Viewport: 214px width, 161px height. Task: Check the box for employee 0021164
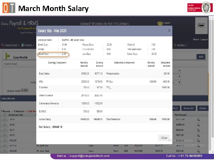[x=4, y=151]
